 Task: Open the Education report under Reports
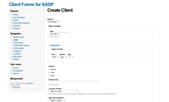coord(17,25)
